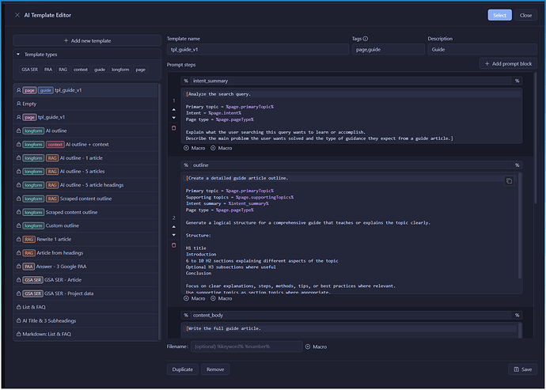Screen dimensions: 546x390
Task: Click the Duplicate button
Action: [x=182, y=369]
